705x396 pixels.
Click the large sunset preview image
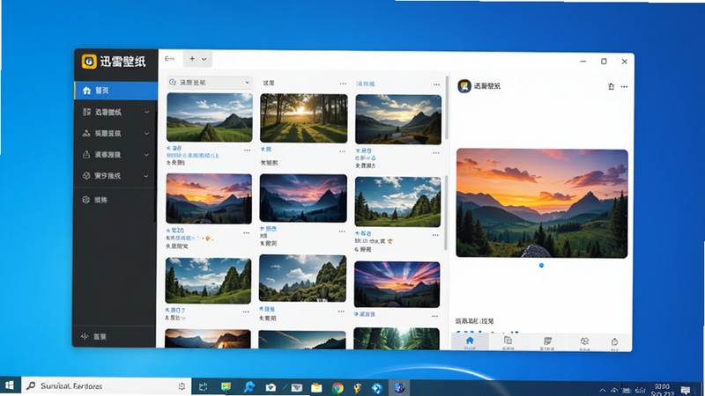[x=542, y=203]
